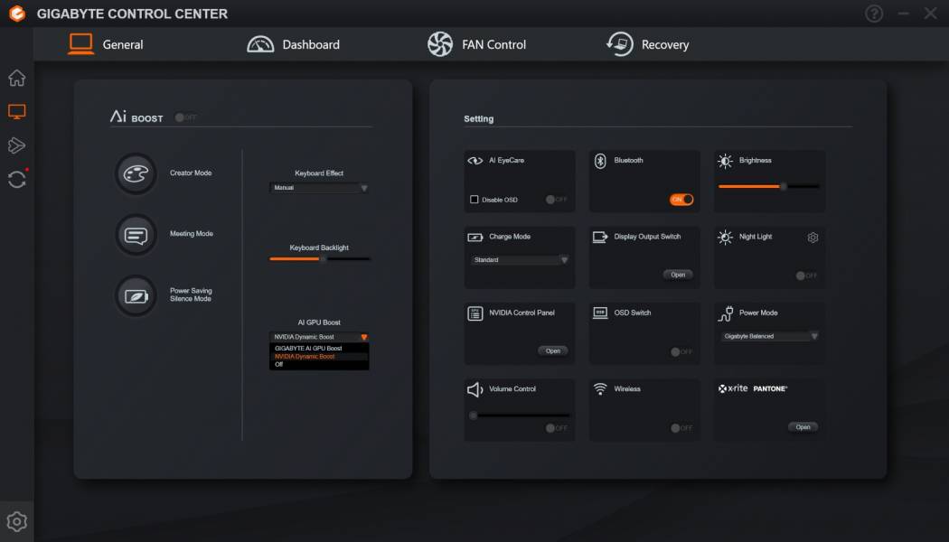Open Night Light settings gear
Screen dimensions: 949x542
point(813,238)
